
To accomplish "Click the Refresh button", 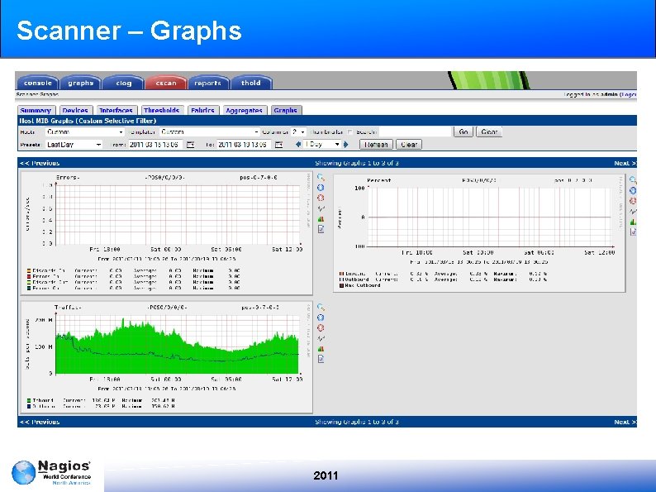I will [376, 145].
